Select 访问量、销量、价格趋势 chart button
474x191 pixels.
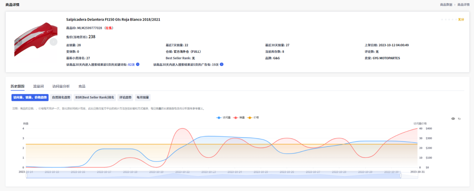[x=30, y=97]
